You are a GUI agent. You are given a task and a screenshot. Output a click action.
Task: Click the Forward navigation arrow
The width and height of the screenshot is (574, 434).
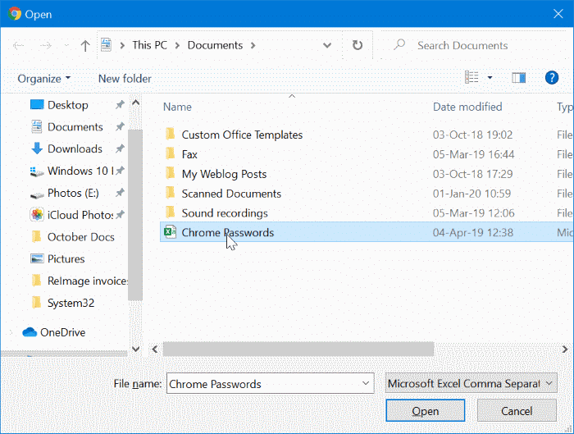[x=46, y=46]
